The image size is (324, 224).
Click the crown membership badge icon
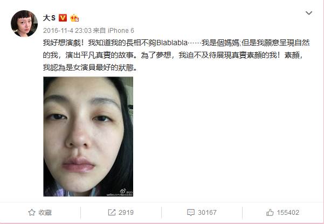pos(74,18)
